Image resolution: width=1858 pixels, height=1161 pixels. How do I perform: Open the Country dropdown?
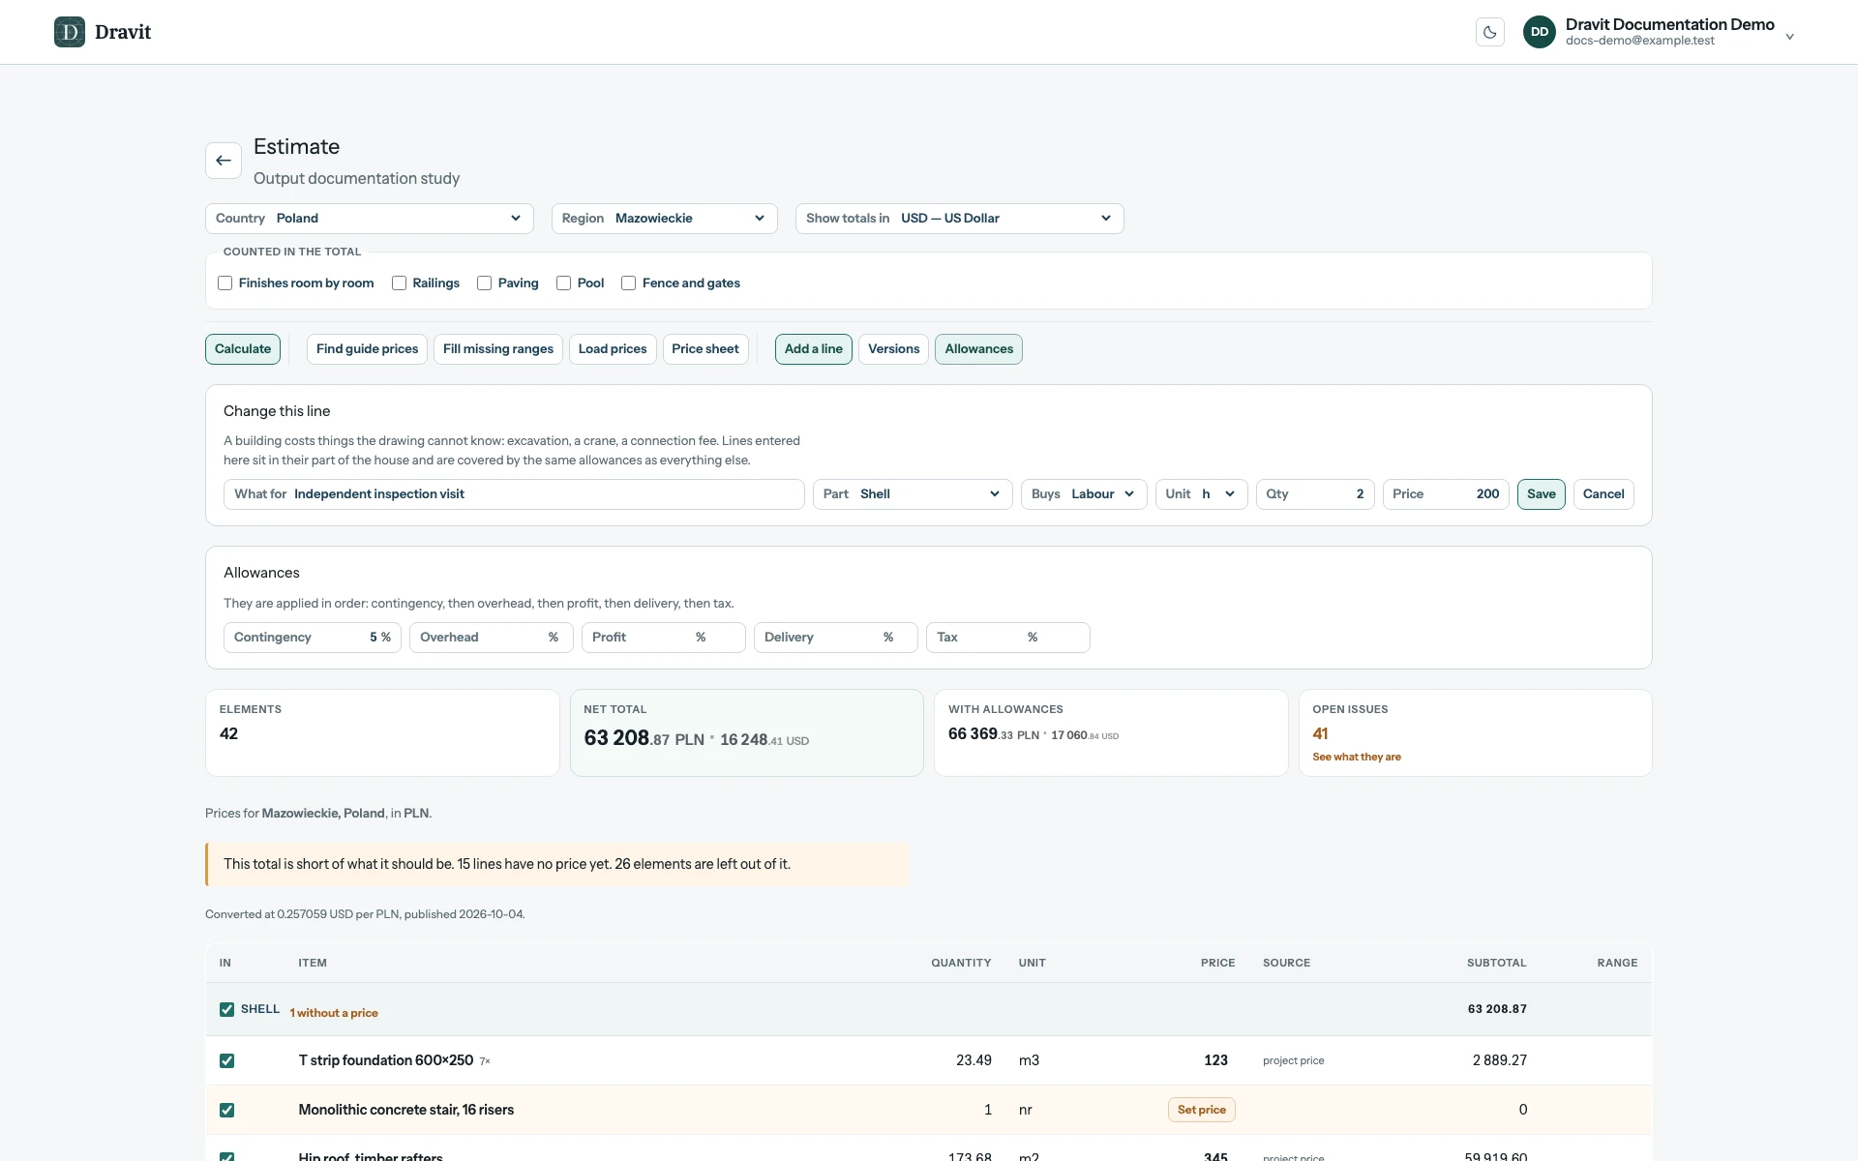tap(370, 219)
